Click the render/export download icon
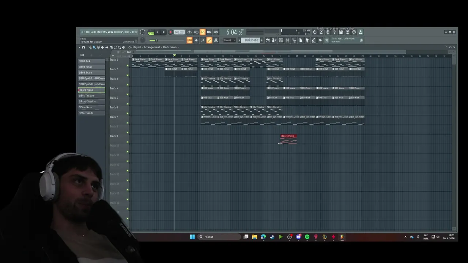The height and width of the screenshot is (263, 468). tap(361, 32)
